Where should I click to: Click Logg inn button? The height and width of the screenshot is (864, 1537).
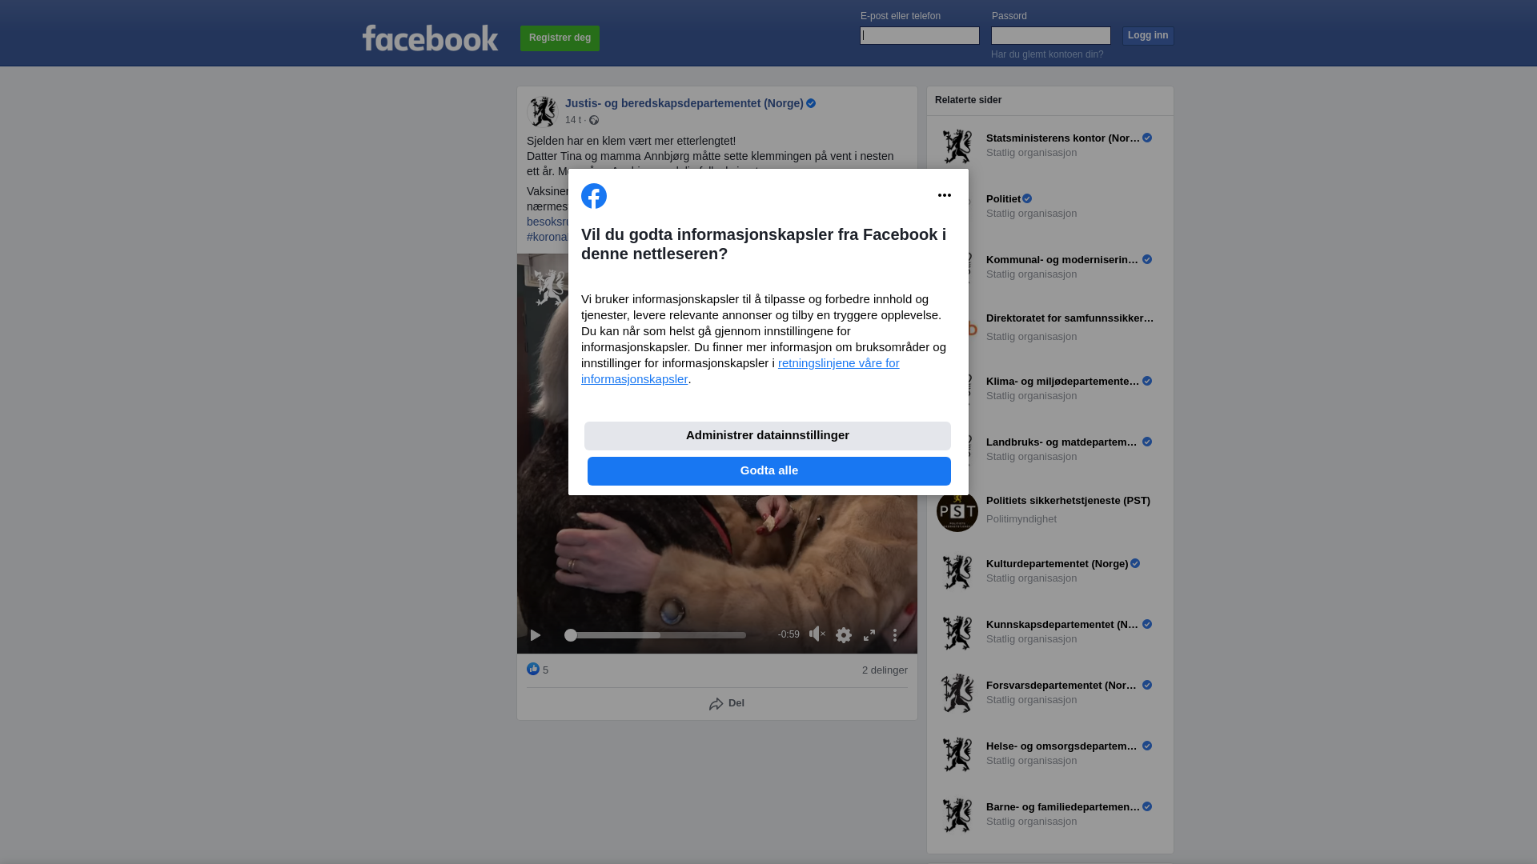pos(1148,36)
